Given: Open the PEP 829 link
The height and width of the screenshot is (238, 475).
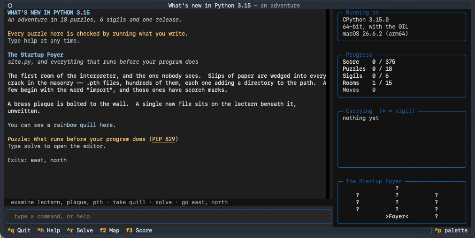Looking at the screenshot, I should pos(164,139).
